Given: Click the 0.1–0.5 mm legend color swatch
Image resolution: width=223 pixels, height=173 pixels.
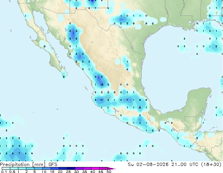Looking at the screenshot, I should (6, 168).
